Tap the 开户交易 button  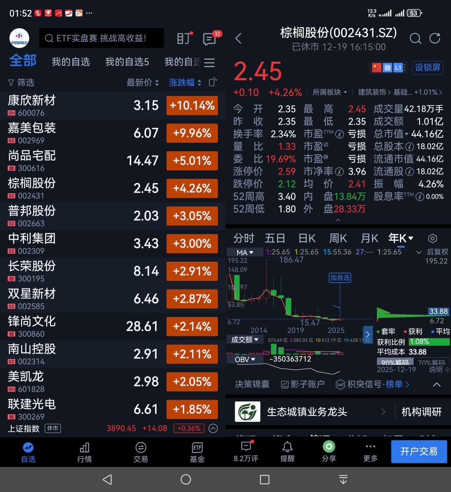pyautogui.click(x=419, y=451)
